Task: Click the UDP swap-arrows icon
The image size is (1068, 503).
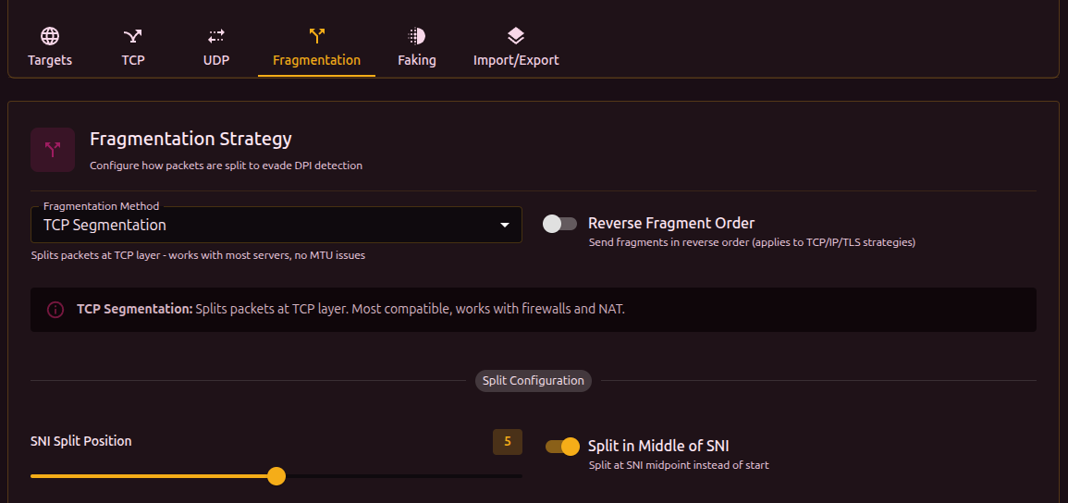Action: [216, 36]
